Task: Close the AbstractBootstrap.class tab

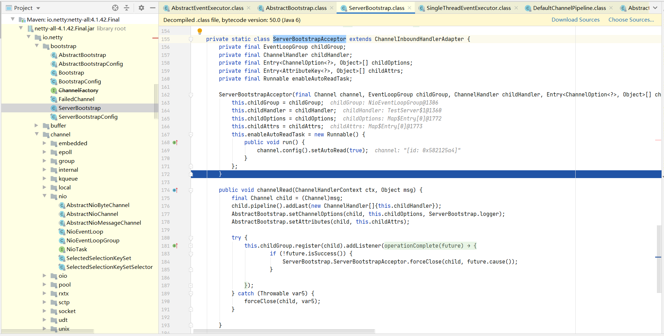Action: click(x=332, y=8)
